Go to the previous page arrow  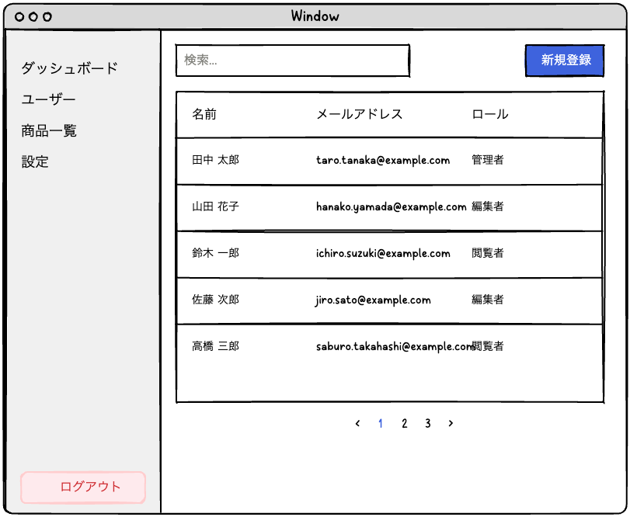[x=357, y=423]
